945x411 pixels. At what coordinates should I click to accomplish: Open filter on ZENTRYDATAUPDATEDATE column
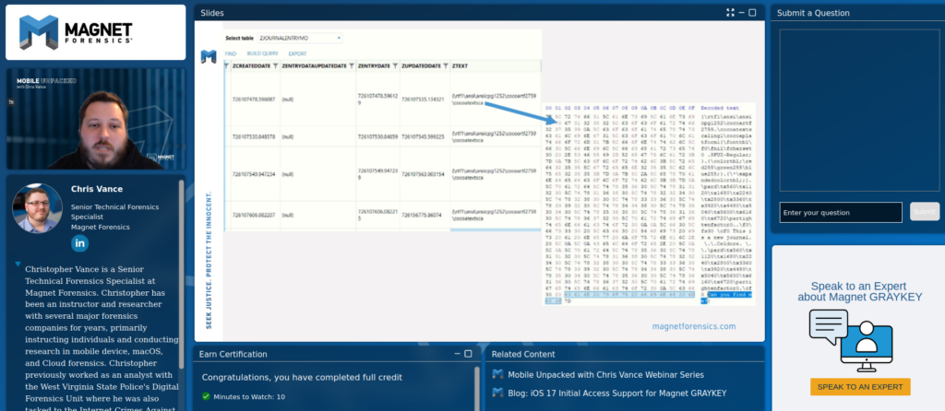pos(352,65)
